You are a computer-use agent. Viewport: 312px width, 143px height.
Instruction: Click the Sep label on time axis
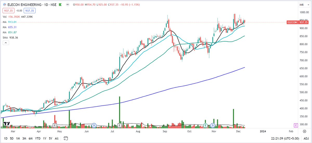(x=165, y=132)
